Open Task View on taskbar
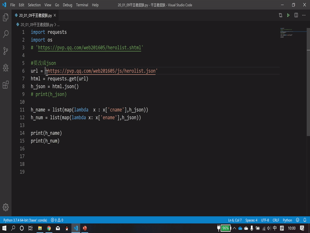Screen dimensions: 310x233 31,228
